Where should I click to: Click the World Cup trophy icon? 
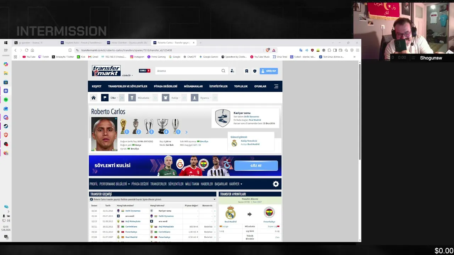(123, 126)
